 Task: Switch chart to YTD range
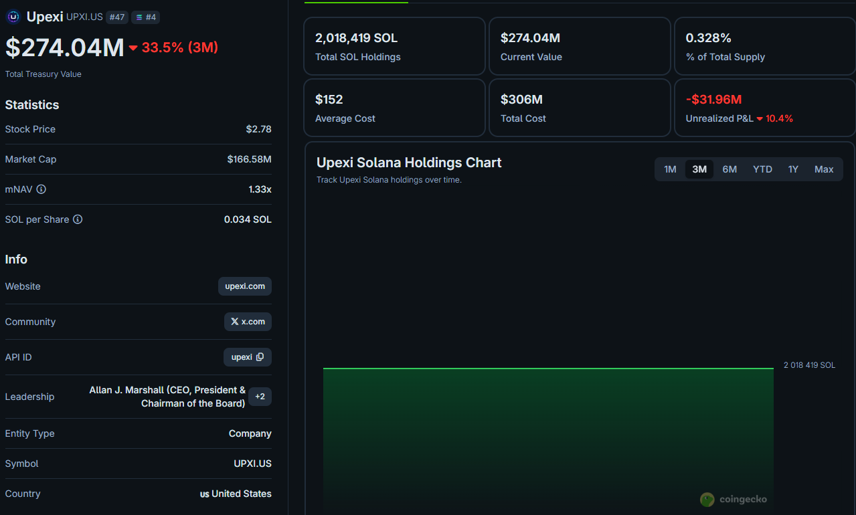(x=762, y=169)
